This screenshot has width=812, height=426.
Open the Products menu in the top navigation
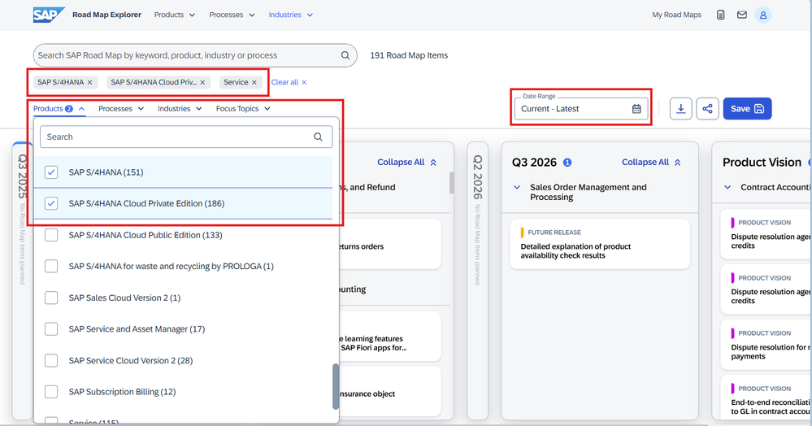[x=175, y=15]
